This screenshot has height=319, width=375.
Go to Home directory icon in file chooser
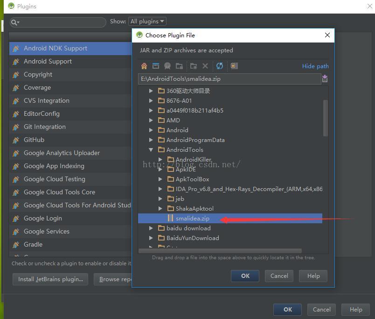click(144, 66)
